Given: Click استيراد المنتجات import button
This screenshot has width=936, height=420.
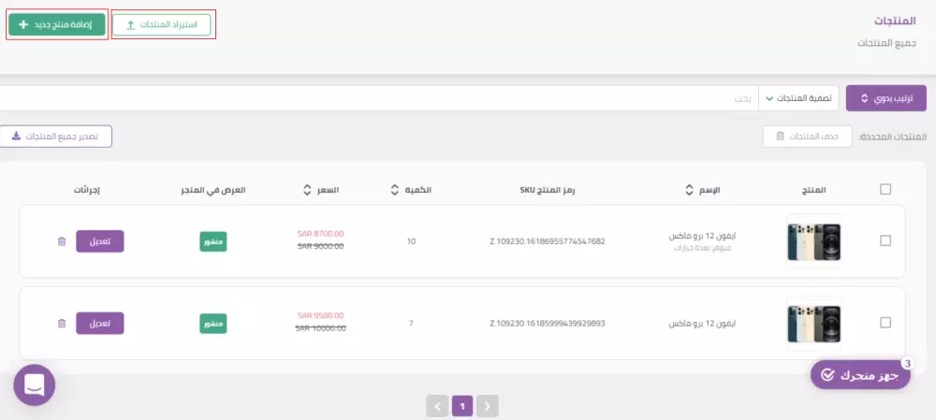Looking at the screenshot, I should click(162, 25).
